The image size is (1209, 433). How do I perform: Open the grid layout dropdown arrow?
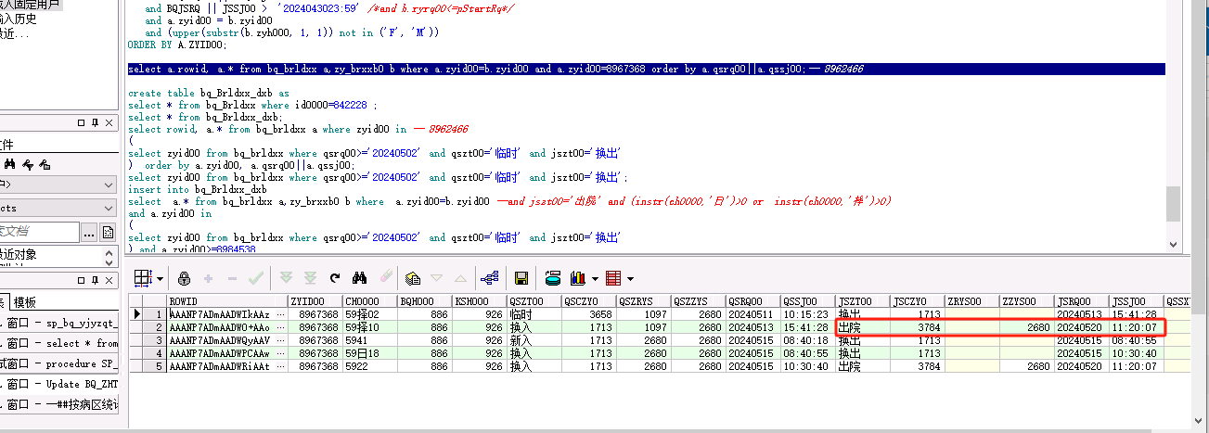pos(160,278)
